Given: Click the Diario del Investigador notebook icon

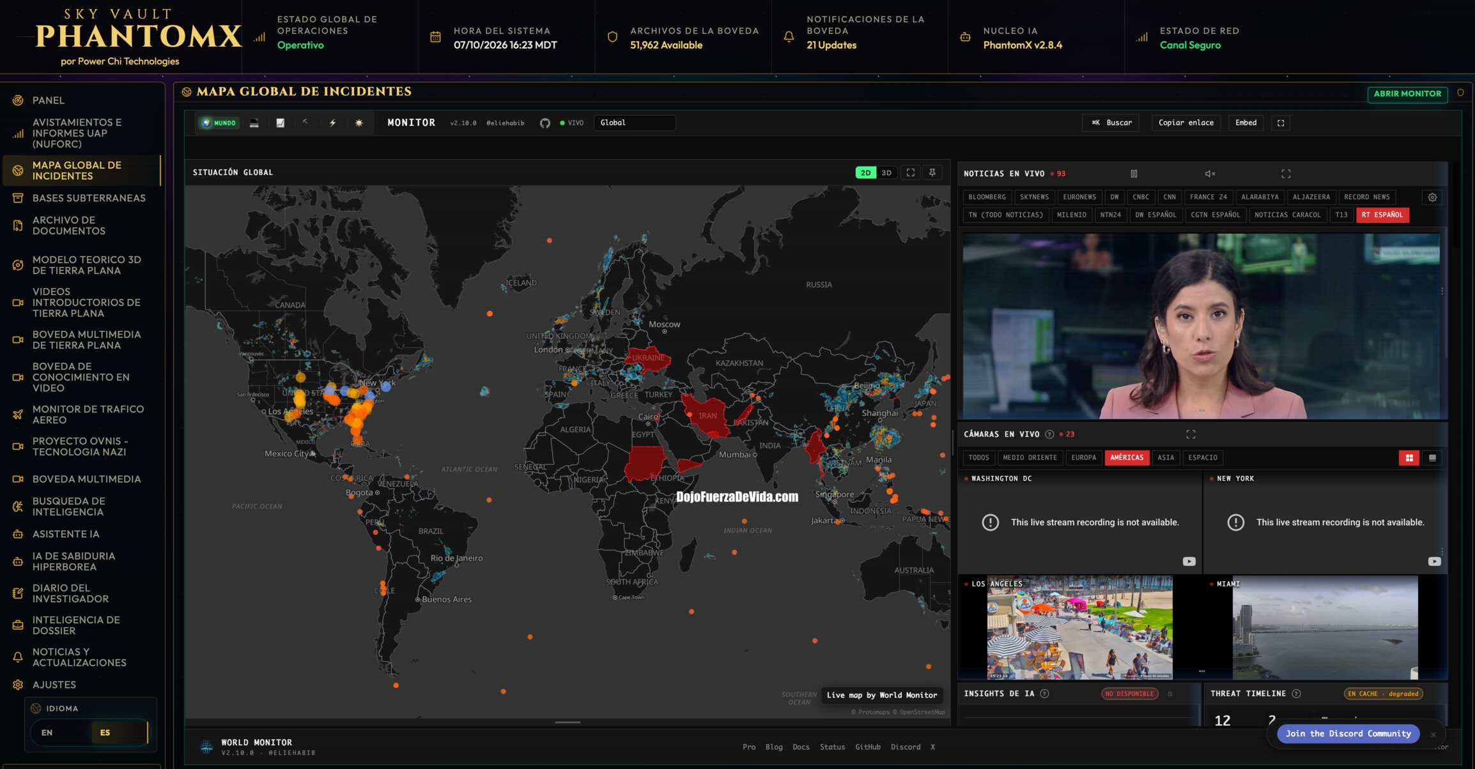Looking at the screenshot, I should (x=18, y=593).
